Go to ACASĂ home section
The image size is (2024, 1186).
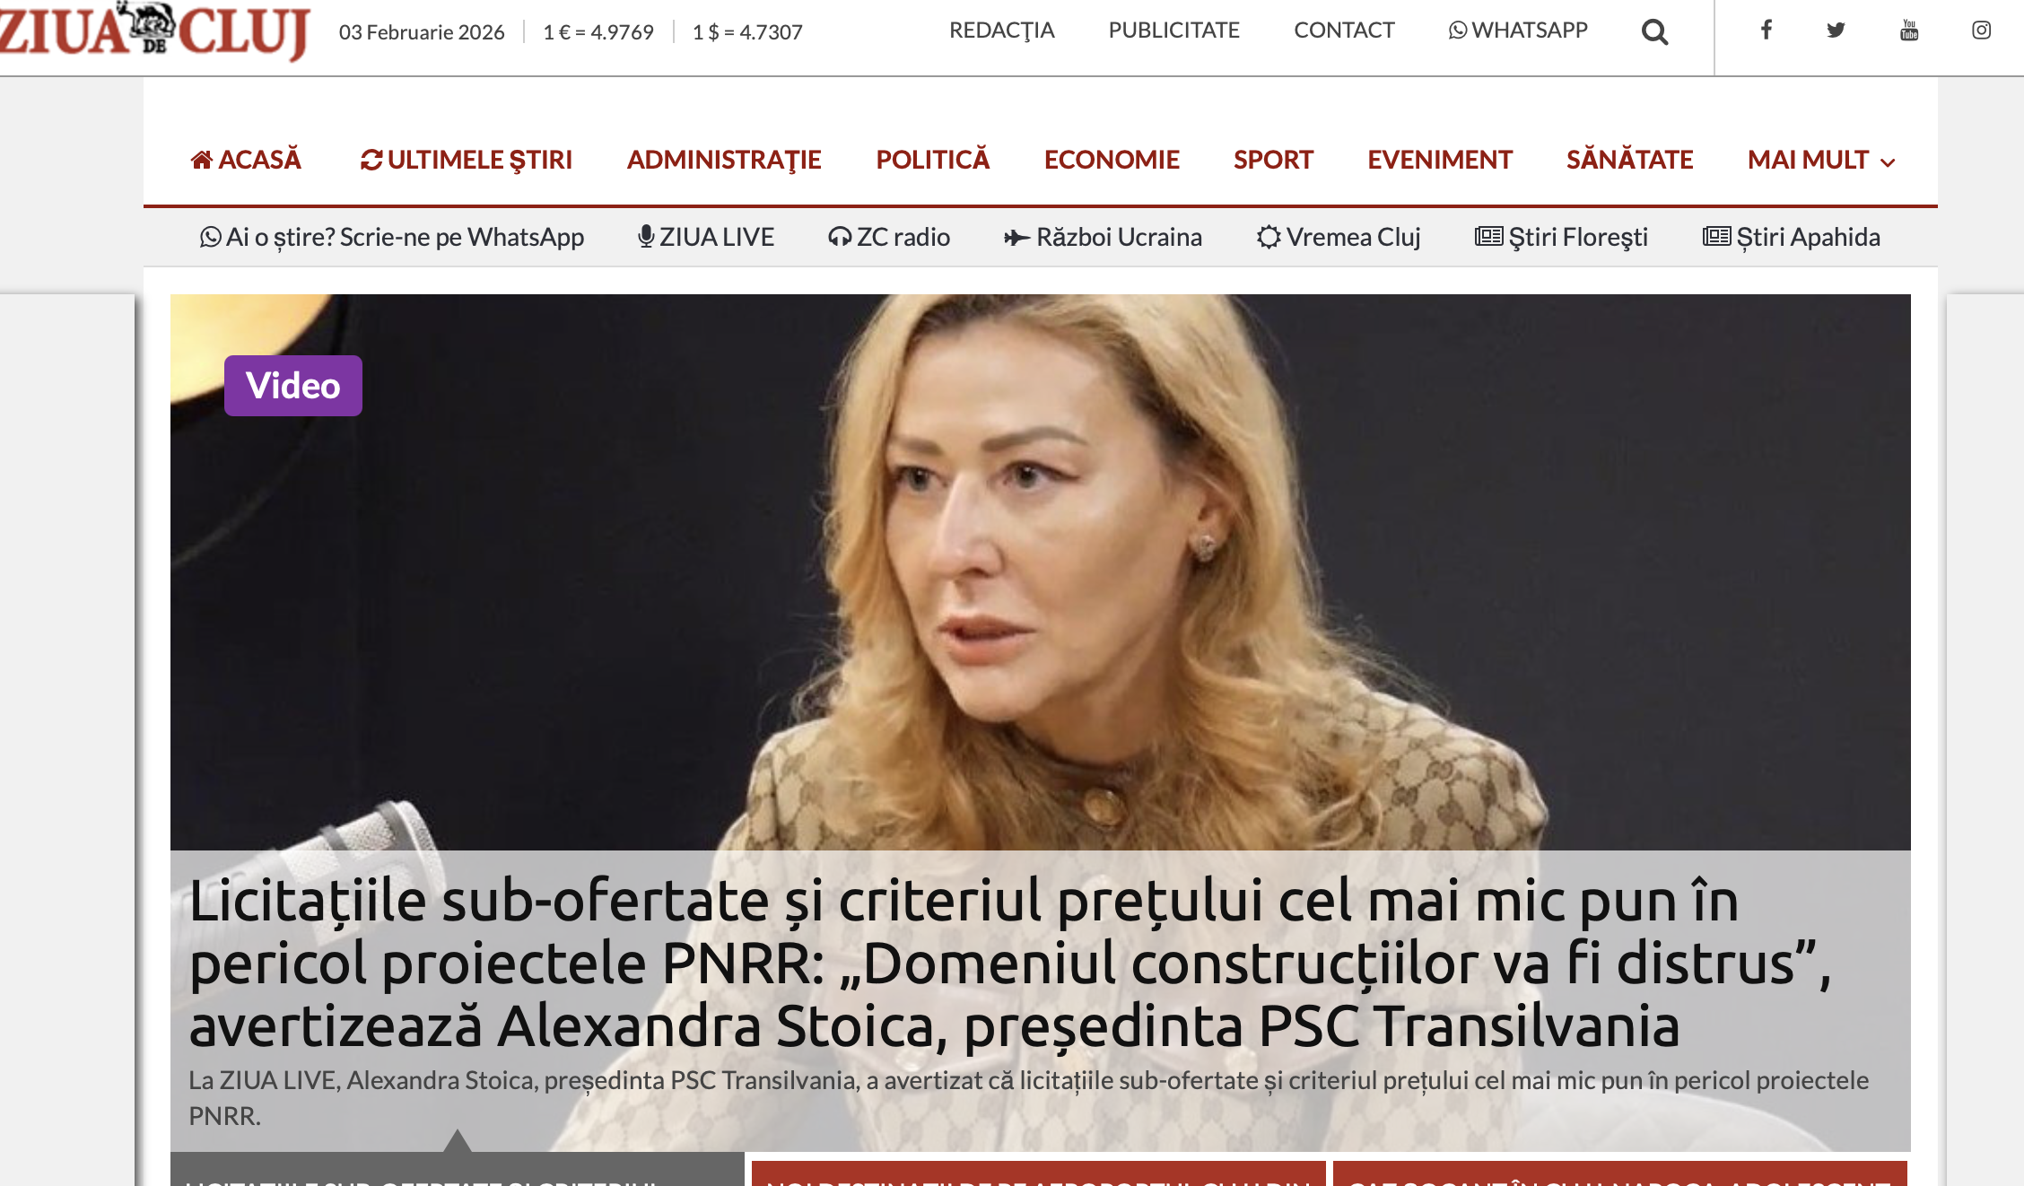coord(246,160)
